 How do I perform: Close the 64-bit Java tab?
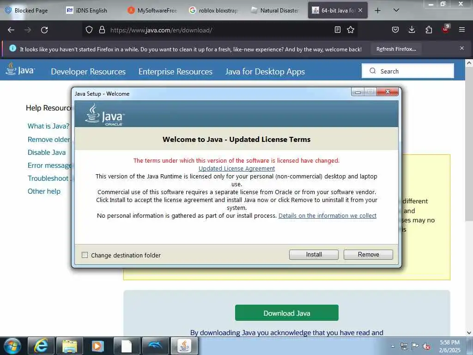(x=360, y=10)
